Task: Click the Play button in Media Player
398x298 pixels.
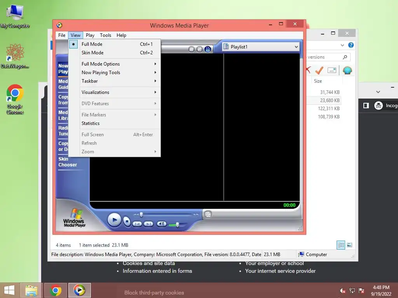Action: coord(114,220)
